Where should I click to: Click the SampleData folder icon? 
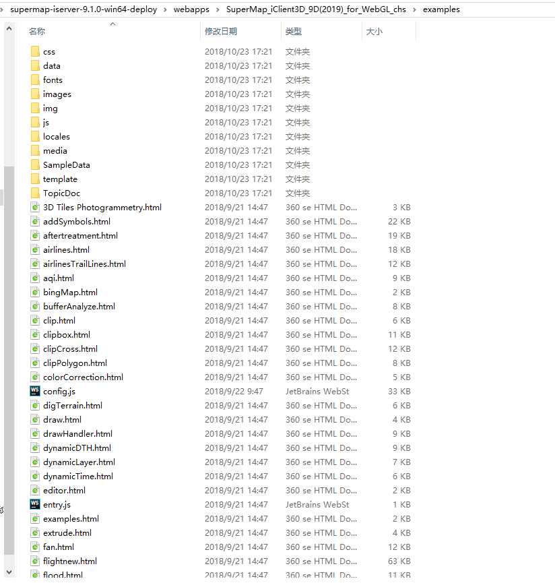click(35, 164)
